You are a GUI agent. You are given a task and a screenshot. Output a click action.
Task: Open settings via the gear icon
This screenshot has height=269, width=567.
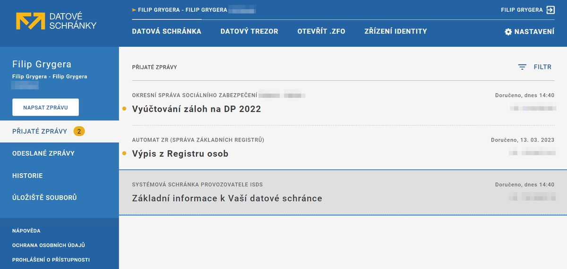[508, 32]
